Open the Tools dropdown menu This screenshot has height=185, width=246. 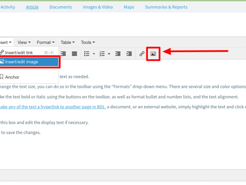tap(88, 42)
